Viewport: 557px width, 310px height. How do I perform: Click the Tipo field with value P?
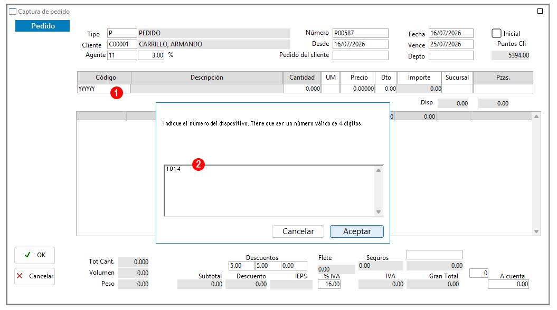tap(122, 33)
